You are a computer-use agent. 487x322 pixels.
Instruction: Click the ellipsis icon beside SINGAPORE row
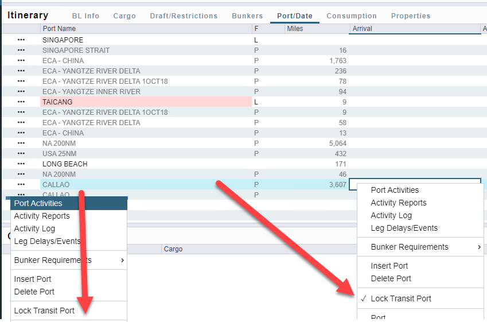[x=21, y=40]
